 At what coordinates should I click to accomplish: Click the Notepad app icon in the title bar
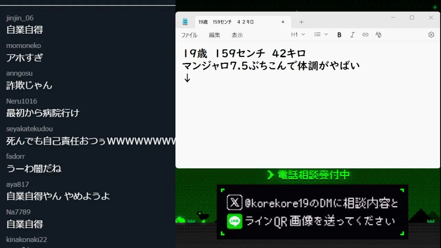185,22
